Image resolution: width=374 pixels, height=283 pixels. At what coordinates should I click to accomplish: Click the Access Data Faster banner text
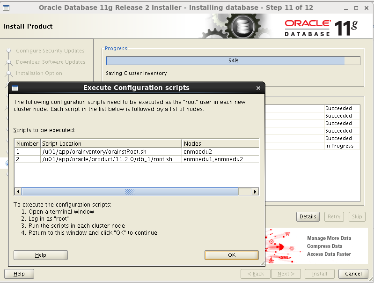point(329,254)
